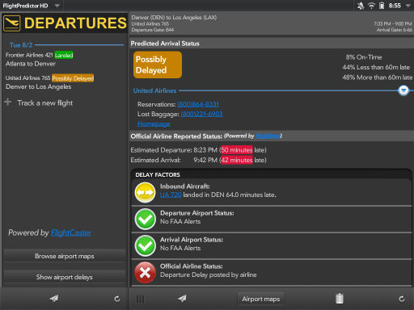Screen dimensions: 414x310
Task: Tap the panel drag handle icon
Action: [140, 299]
